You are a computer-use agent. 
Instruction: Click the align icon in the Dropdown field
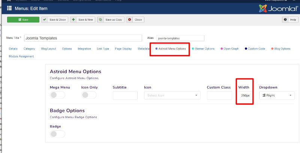[x=264, y=95]
